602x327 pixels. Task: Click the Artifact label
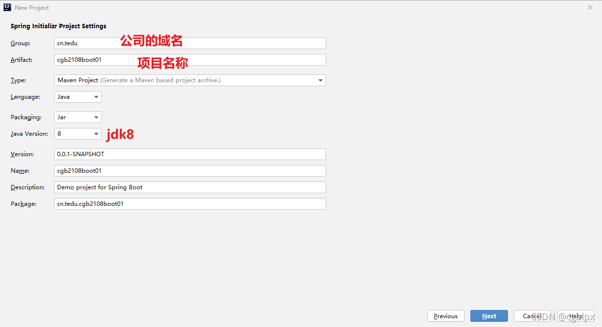(21, 60)
